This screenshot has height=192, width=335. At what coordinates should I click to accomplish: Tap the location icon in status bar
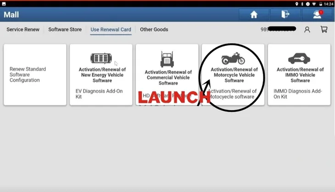click(x=297, y=4)
